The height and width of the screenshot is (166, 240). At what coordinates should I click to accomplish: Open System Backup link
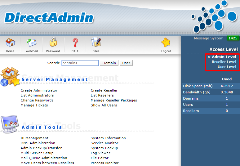click(104, 148)
